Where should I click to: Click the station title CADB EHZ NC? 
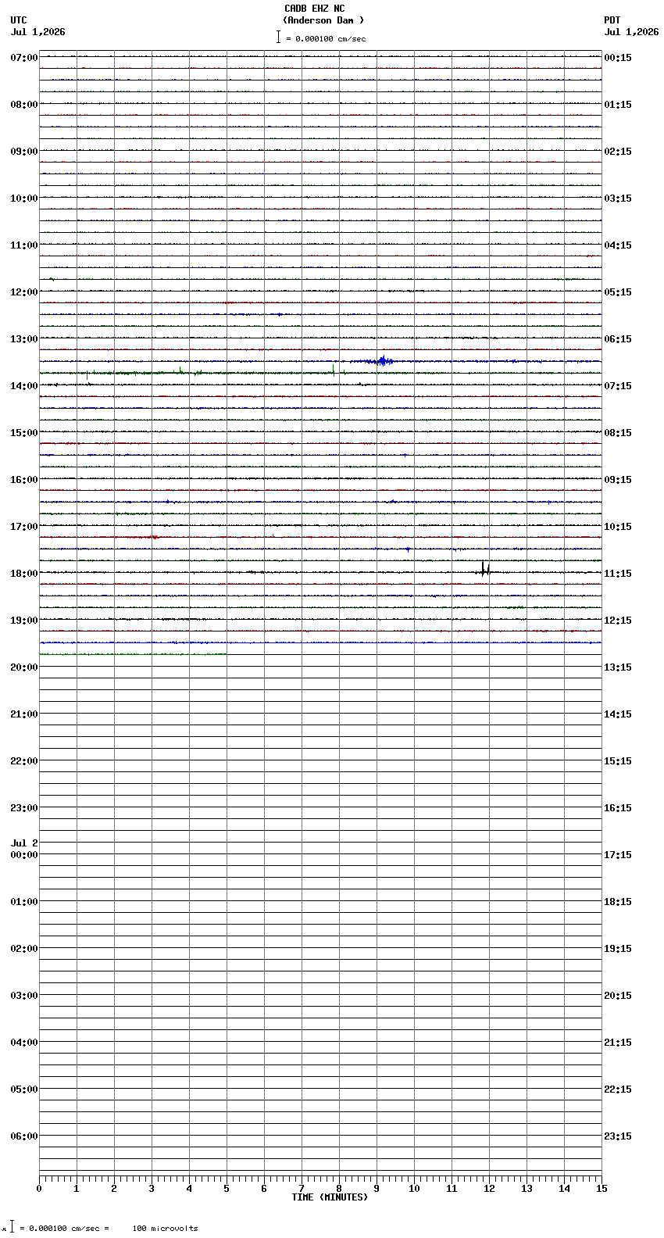pos(315,9)
